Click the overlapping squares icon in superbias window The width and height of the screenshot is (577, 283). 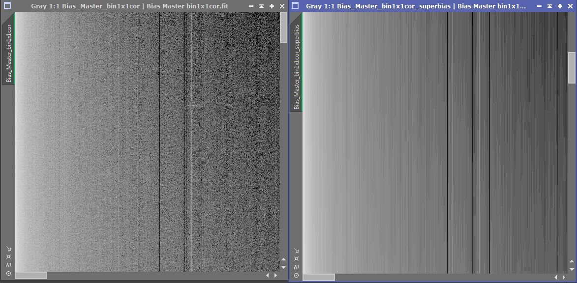[x=297, y=267]
